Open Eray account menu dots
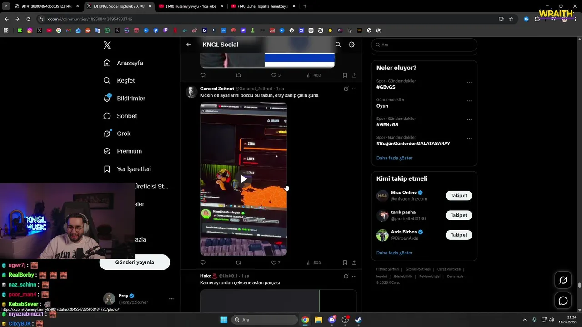Screen dimensions: 582x327 pos(171,299)
